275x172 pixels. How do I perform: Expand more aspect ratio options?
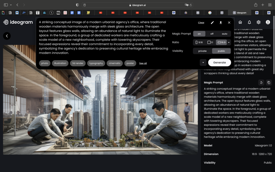[x=229, y=42]
